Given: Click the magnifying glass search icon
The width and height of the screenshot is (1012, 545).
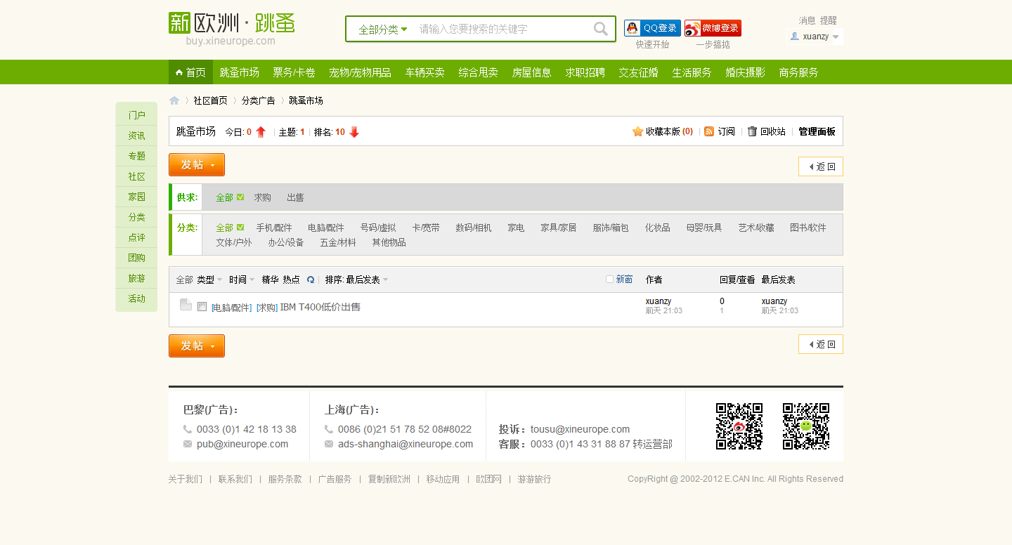Looking at the screenshot, I should 599,29.
